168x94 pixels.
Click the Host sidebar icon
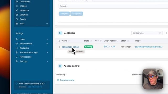[17, 24]
